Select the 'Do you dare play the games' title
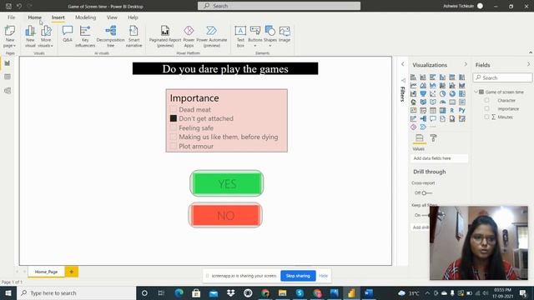 (x=225, y=68)
